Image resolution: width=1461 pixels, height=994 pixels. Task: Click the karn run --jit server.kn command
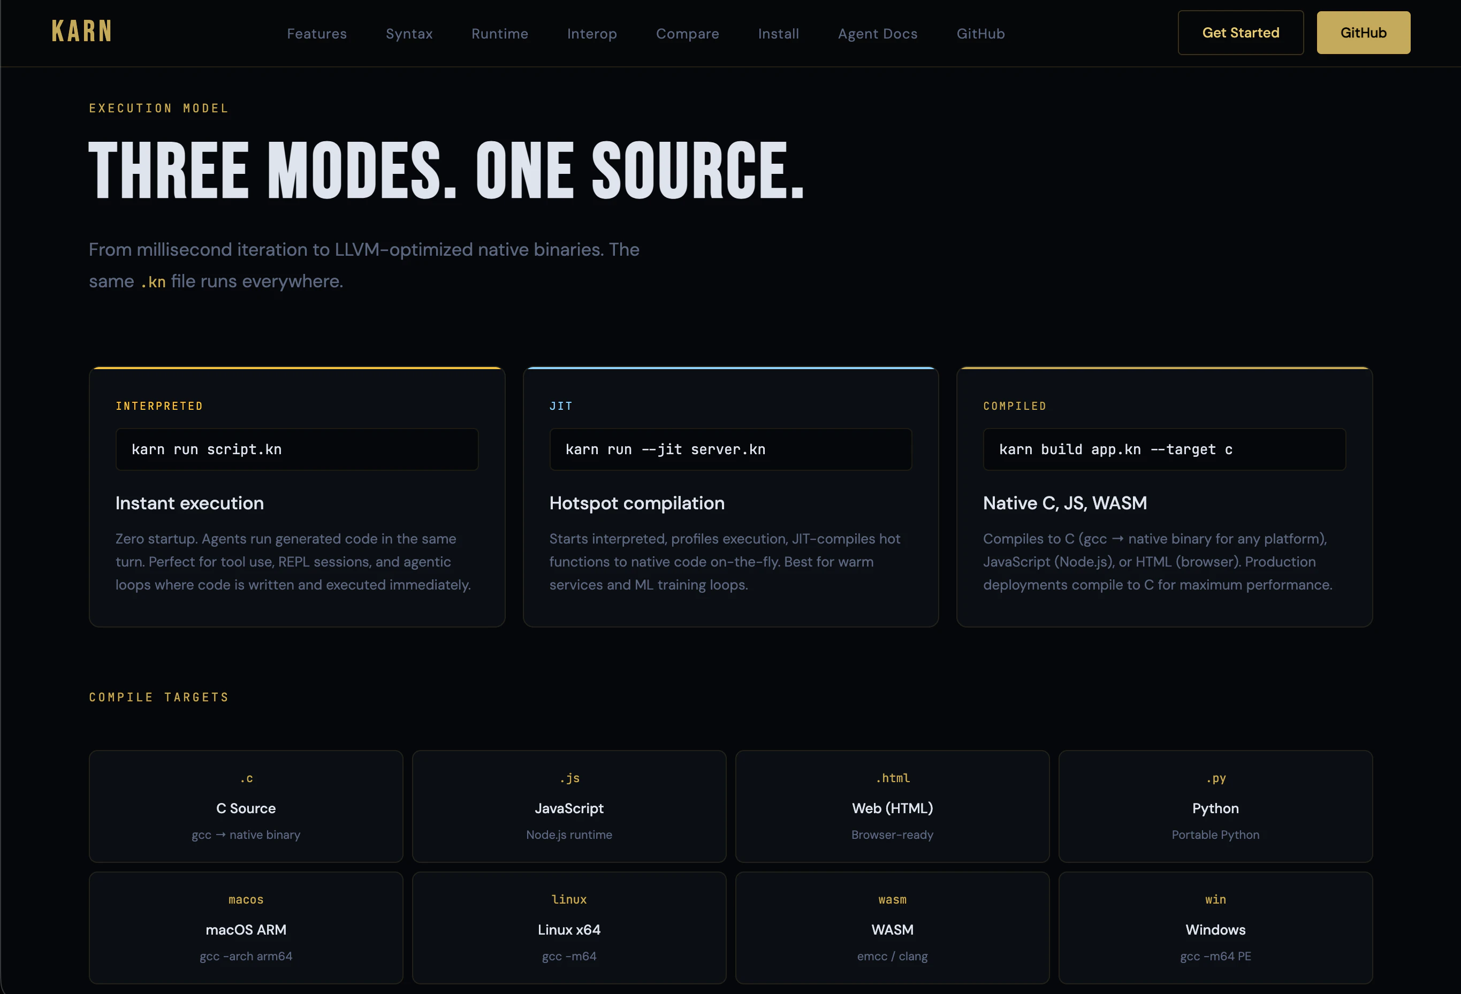click(730, 449)
